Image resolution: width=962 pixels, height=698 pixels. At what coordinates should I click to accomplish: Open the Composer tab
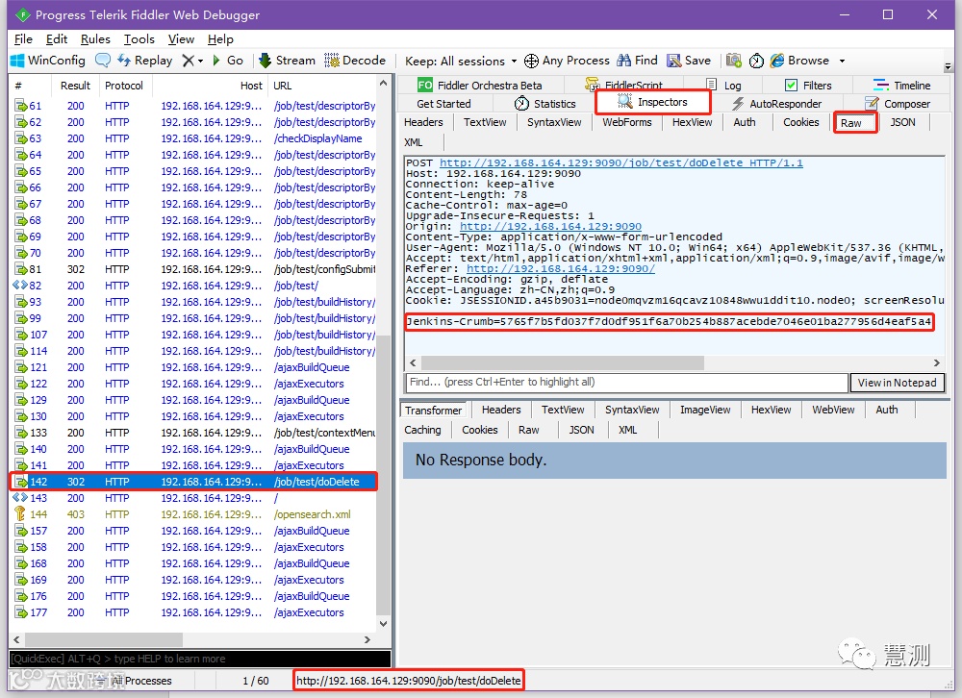(x=898, y=104)
